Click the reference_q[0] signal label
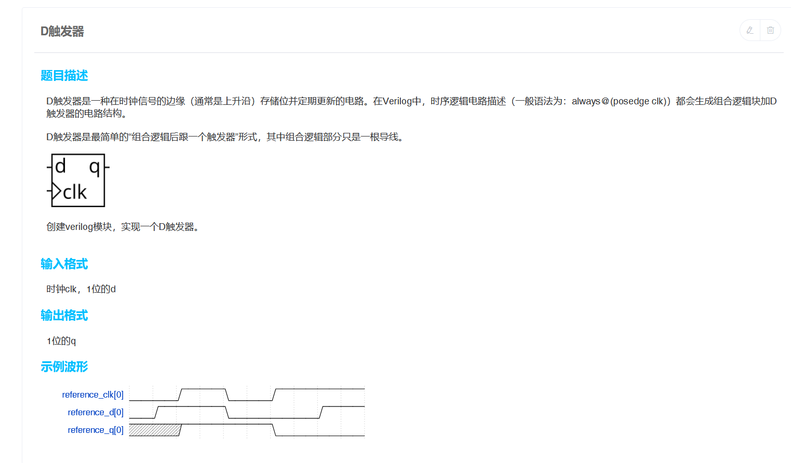The height and width of the screenshot is (463, 791). (x=96, y=430)
